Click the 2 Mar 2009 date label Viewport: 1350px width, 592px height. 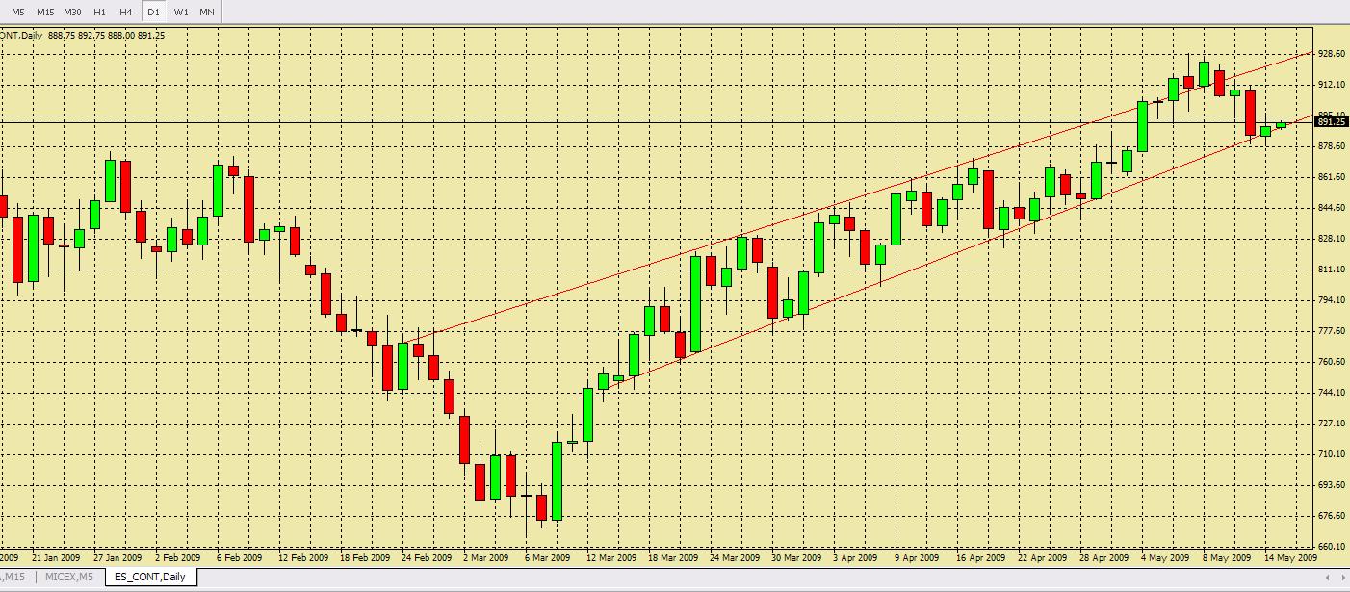click(x=487, y=557)
